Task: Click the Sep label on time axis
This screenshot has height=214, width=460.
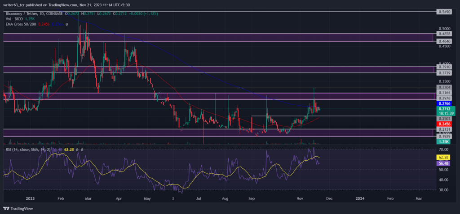Action: pyautogui.click(x=252, y=198)
